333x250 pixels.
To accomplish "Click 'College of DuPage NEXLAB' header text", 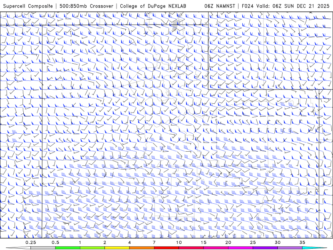I will point(153,6).
